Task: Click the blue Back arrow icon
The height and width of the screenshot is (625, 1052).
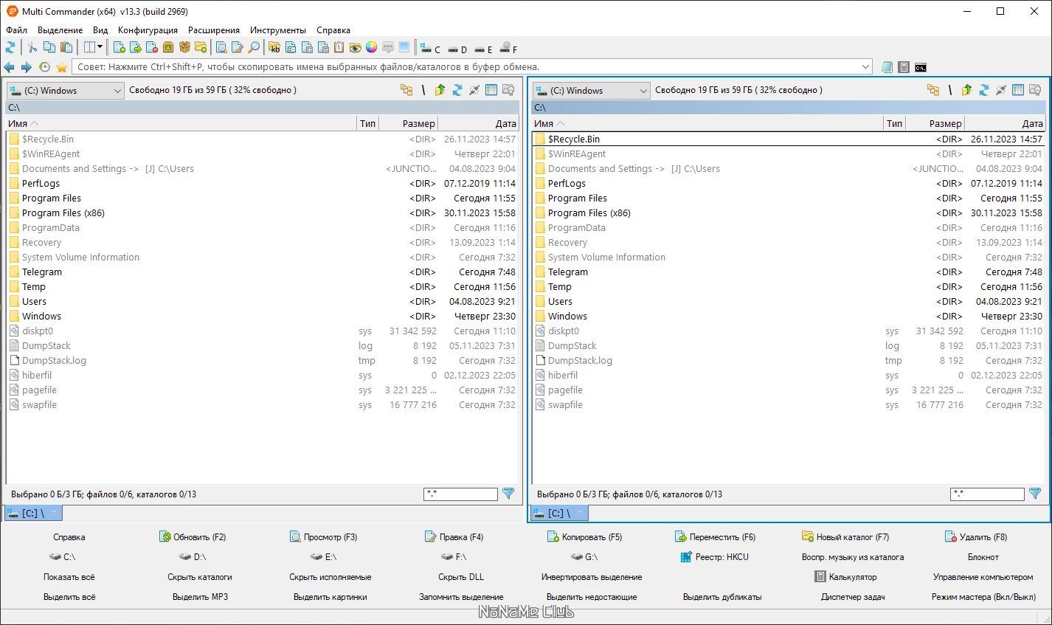Action: pos(10,67)
